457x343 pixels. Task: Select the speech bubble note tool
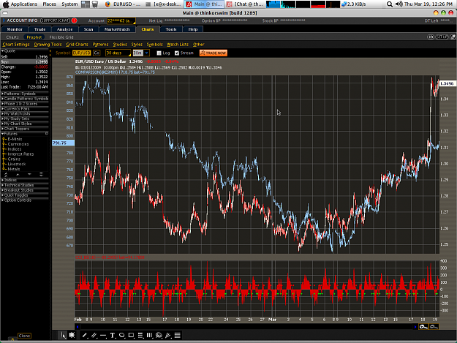click(159, 336)
